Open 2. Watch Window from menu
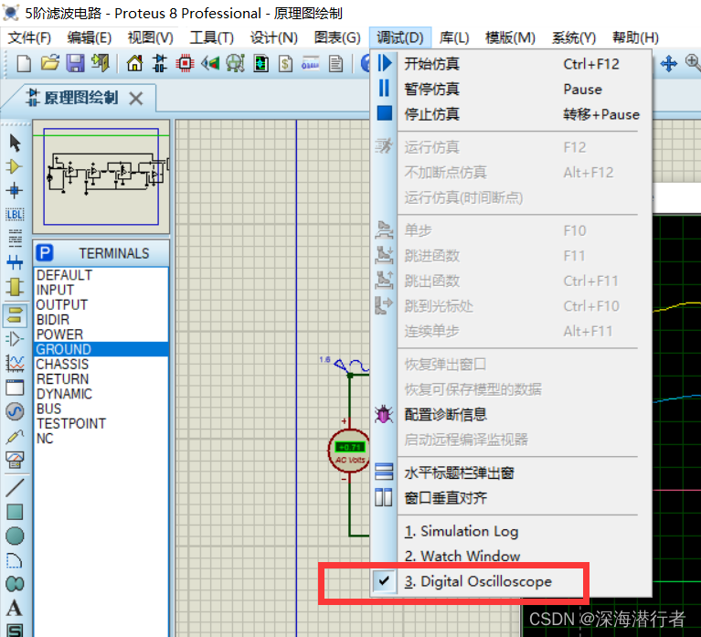Image resolution: width=701 pixels, height=637 pixels. [511, 556]
